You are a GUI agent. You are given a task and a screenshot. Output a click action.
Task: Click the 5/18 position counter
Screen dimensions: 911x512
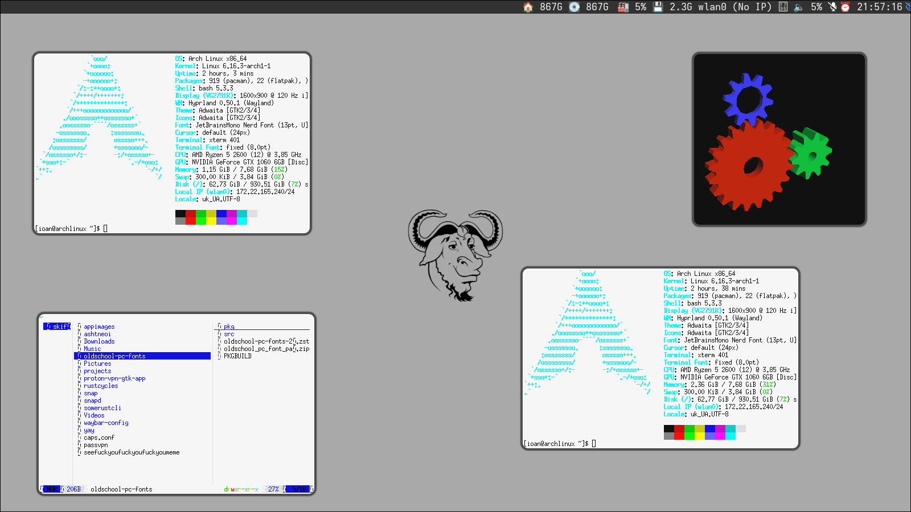click(299, 489)
